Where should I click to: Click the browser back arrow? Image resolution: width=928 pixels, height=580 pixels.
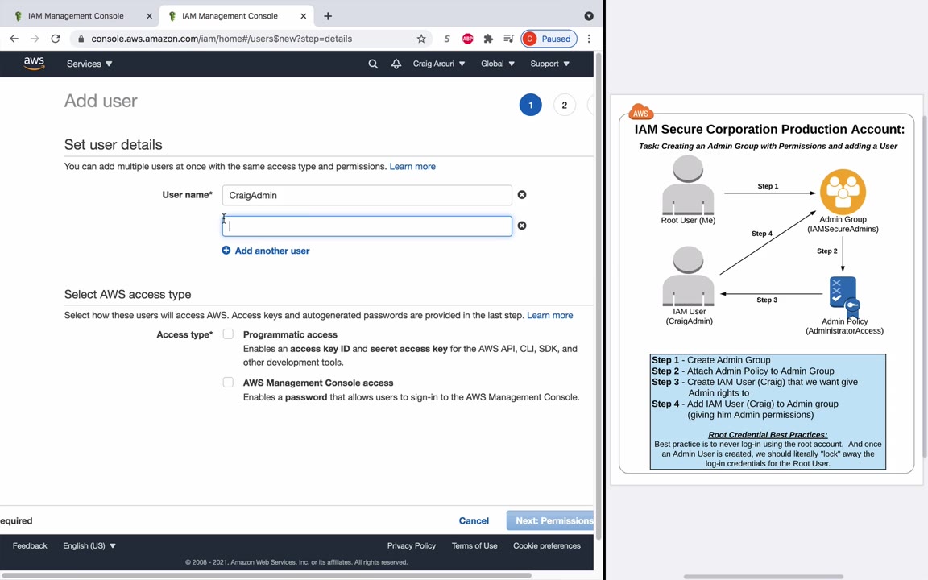pos(14,39)
